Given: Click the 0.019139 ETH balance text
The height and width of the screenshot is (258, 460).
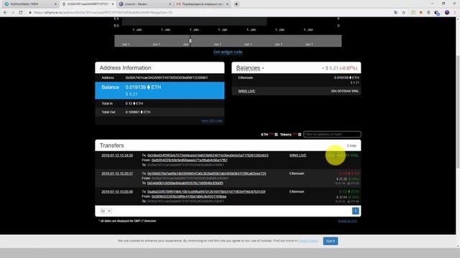Looking at the screenshot, I should click(x=143, y=87).
